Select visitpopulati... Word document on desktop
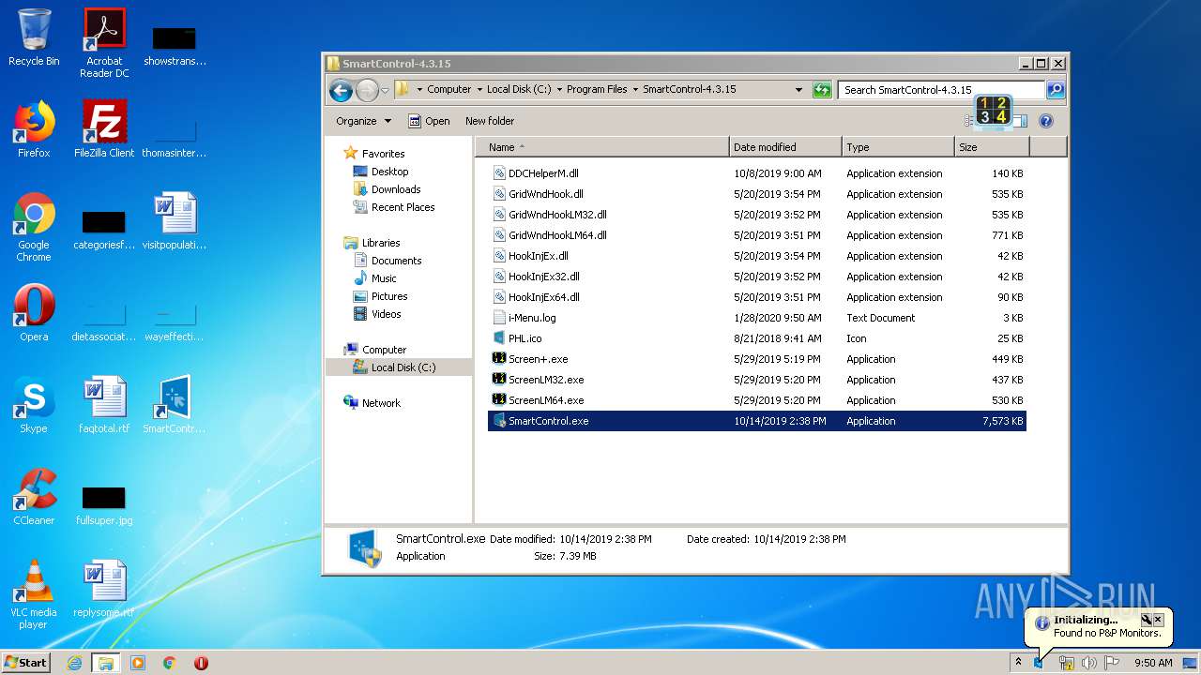The width and height of the screenshot is (1201, 675). point(175,221)
